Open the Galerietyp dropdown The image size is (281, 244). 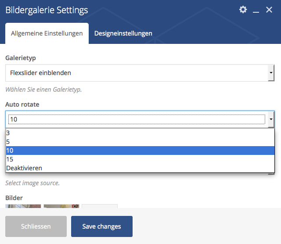(x=140, y=73)
